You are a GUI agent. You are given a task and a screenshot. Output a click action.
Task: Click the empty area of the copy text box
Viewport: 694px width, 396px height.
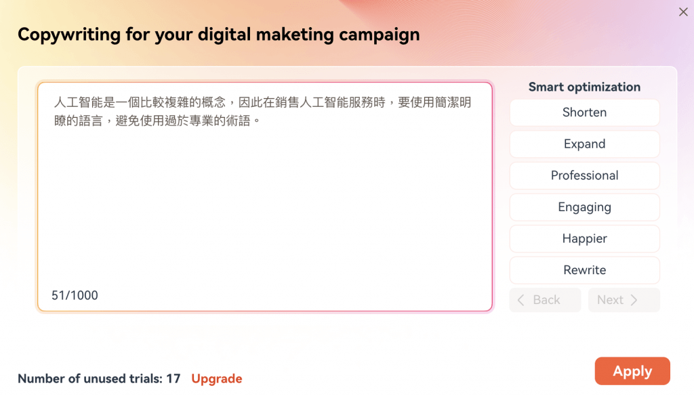click(265, 203)
